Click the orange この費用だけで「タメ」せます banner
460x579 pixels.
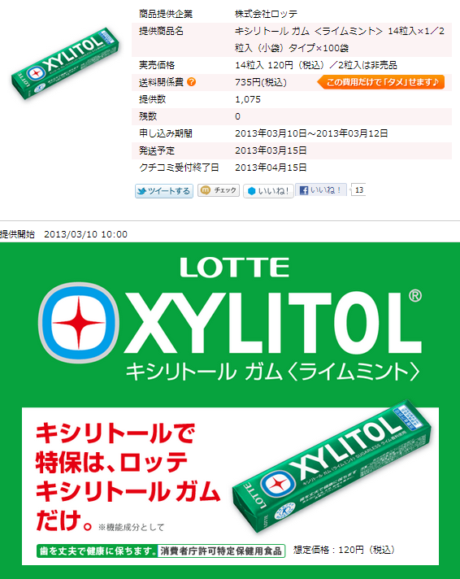tap(380, 82)
